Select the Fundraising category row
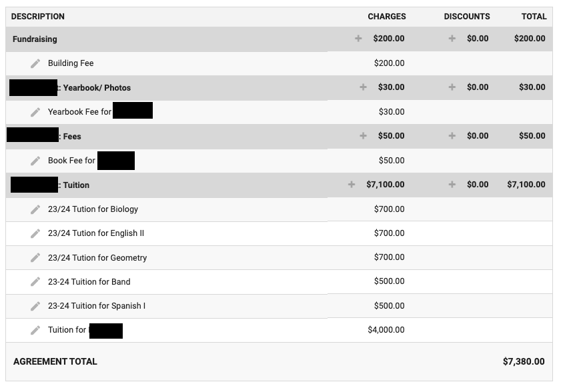 [279, 39]
